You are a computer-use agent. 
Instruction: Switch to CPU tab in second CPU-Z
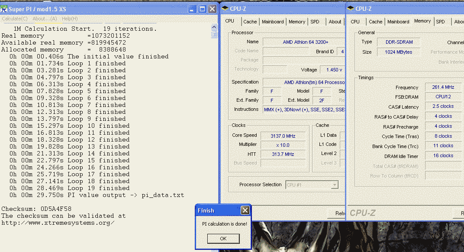[x=355, y=22]
